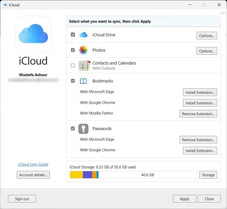Click the iCloud Drive cloud icon
Viewport: 227px width, 209px height.
coord(83,35)
